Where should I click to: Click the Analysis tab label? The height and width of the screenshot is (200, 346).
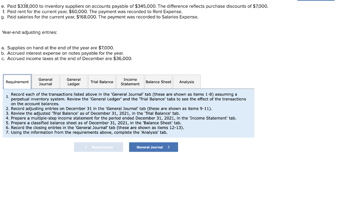(x=187, y=81)
